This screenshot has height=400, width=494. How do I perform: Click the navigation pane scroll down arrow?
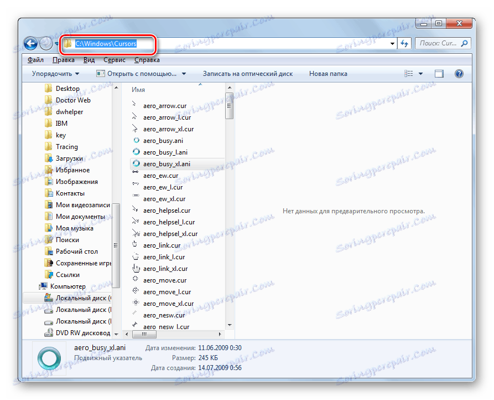[116, 334]
